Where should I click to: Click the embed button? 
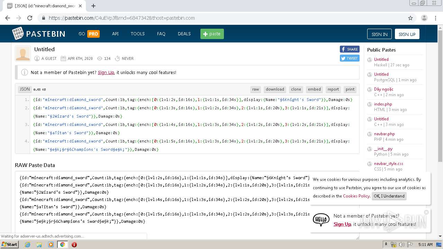point(314,89)
